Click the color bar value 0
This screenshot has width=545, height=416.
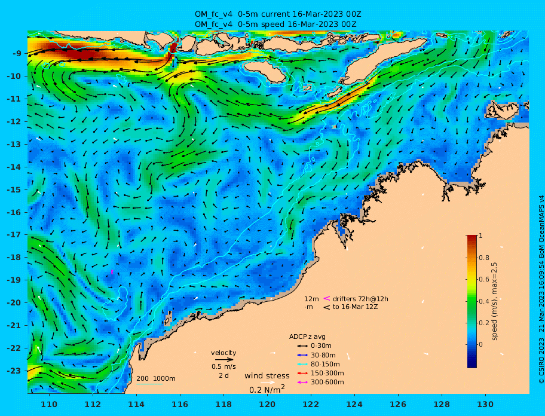tap(480, 344)
